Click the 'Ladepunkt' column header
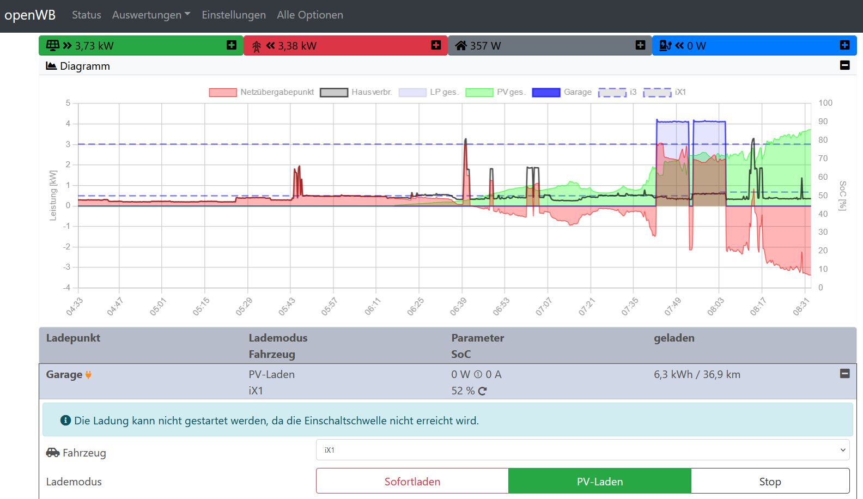The height and width of the screenshot is (499, 863). (x=73, y=338)
